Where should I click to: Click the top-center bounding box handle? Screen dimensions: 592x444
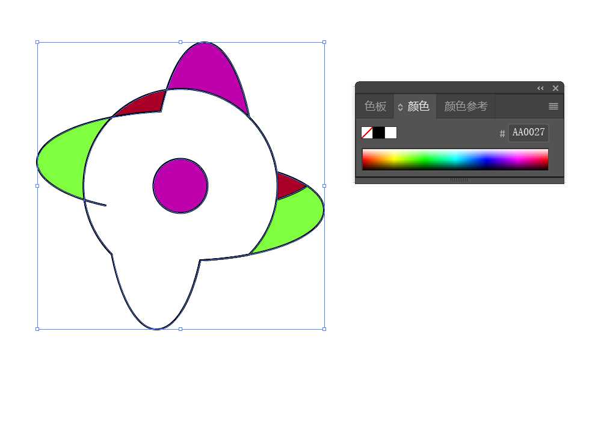click(x=180, y=42)
